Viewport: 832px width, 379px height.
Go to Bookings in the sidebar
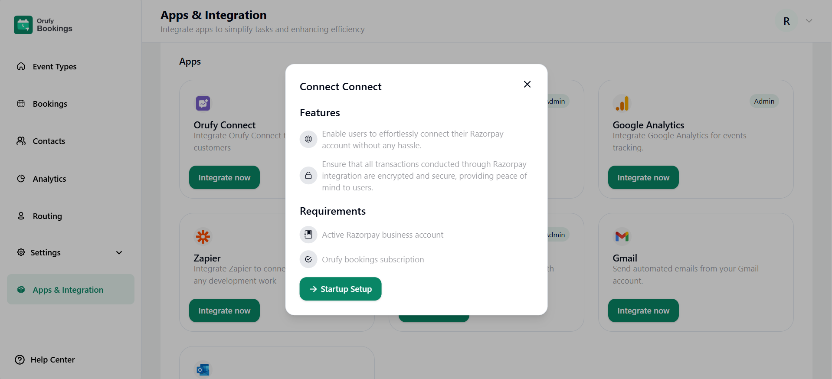50,104
